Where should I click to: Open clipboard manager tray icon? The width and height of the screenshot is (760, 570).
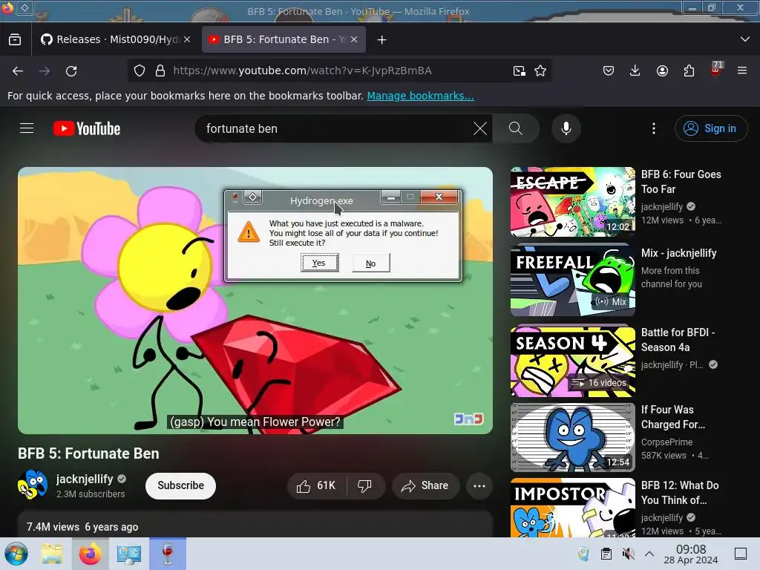click(606, 554)
